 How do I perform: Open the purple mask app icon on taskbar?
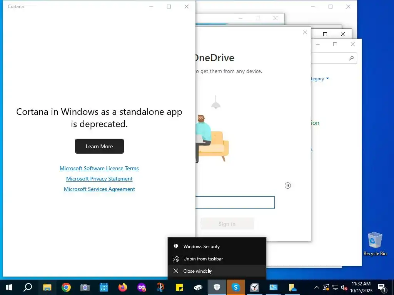[142, 287]
